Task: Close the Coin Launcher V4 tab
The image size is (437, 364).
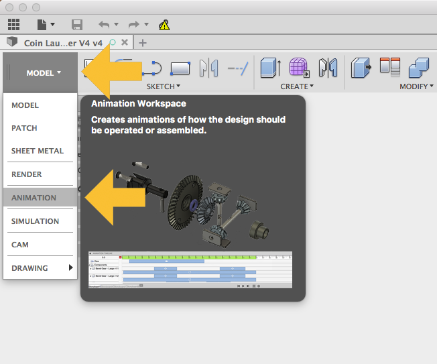Action: point(125,42)
